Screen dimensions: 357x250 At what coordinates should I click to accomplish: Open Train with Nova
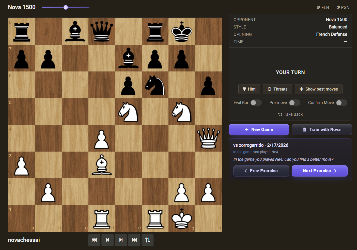pos(322,129)
